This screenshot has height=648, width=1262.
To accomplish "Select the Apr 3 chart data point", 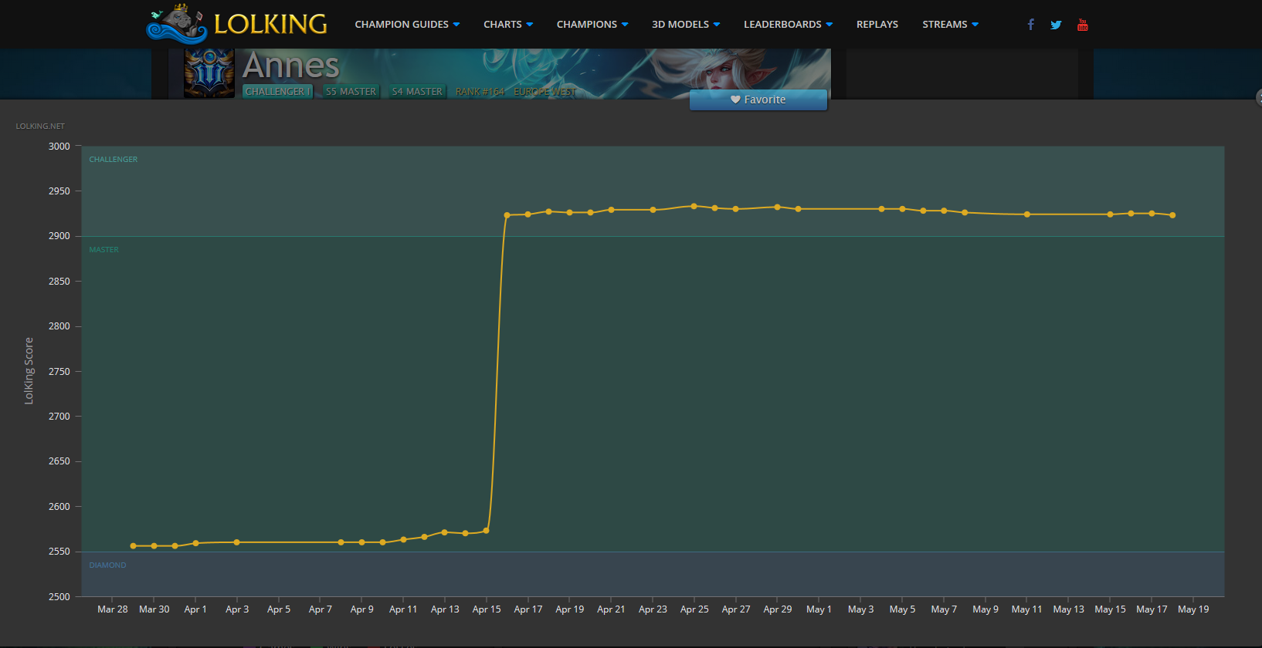I will pos(237,542).
